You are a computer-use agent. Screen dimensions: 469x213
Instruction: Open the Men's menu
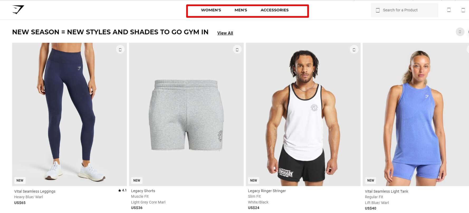241,10
